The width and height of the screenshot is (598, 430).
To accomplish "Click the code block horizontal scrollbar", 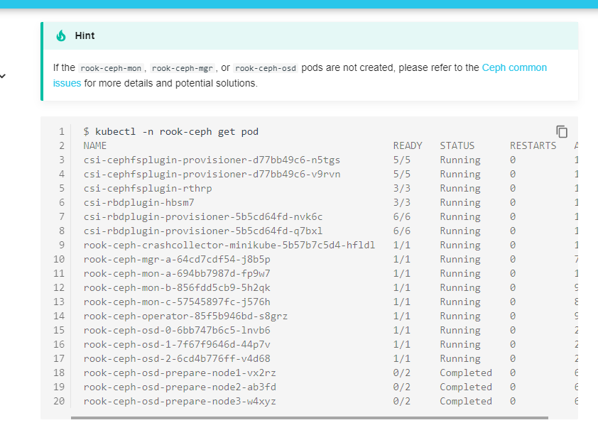I will point(309,418).
